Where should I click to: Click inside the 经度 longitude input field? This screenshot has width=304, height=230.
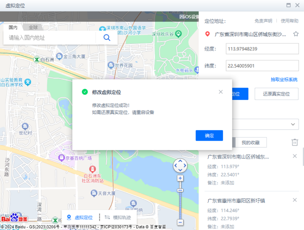coord(262,49)
